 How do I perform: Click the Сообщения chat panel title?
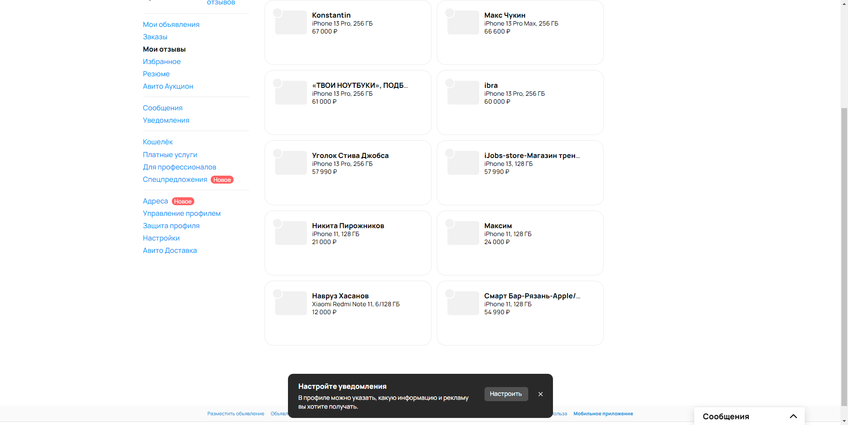pos(726,416)
